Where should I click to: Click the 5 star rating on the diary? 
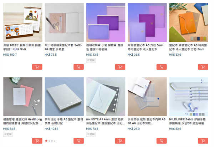click(x=50, y=141)
